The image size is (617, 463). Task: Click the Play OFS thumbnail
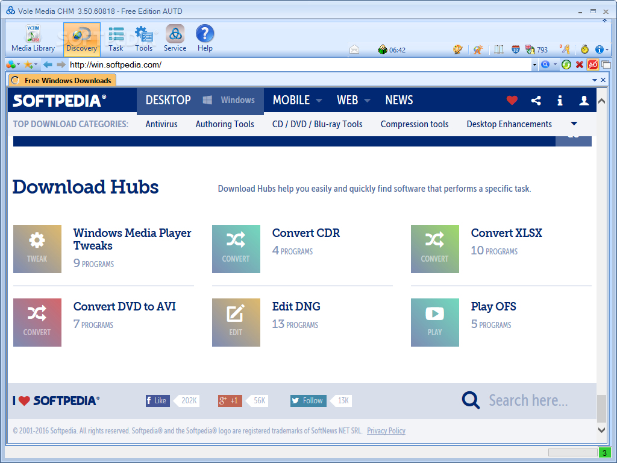pyautogui.click(x=435, y=323)
